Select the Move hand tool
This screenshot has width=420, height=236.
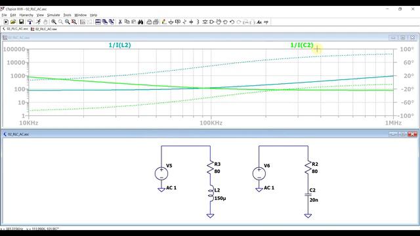coord(219,22)
